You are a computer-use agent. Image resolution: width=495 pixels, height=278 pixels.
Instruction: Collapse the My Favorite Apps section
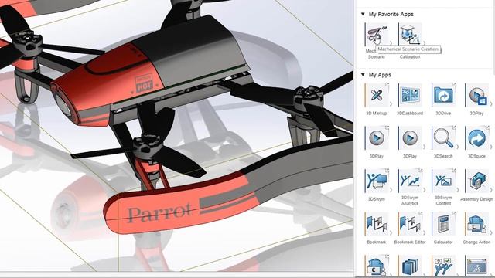point(363,14)
